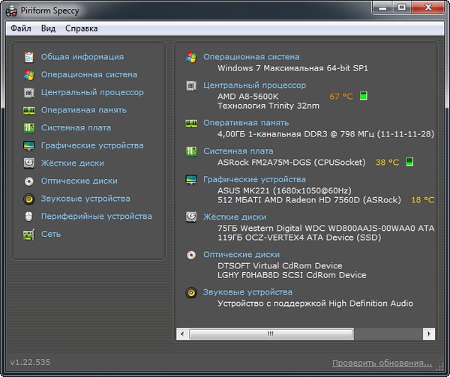
Task: Click the Системная плата heading in summary panel
Action: [x=238, y=151]
